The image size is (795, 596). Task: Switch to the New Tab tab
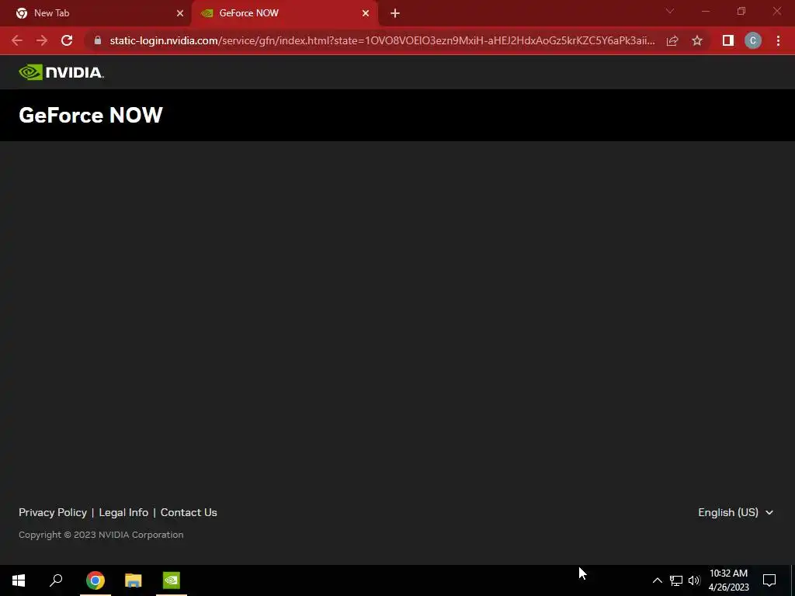(95, 13)
